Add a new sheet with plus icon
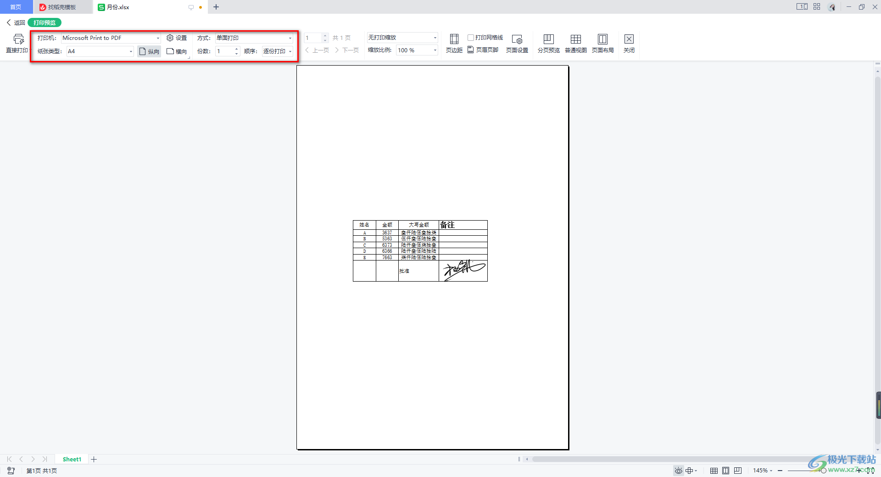 [94, 459]
